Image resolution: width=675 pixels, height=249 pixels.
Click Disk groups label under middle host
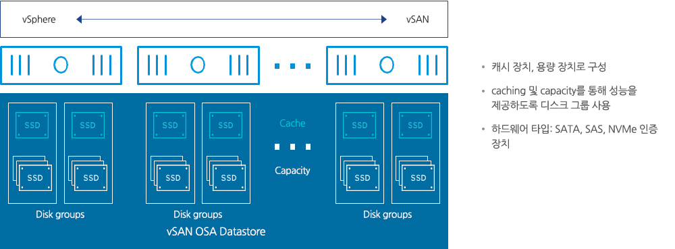pos(198,214)
